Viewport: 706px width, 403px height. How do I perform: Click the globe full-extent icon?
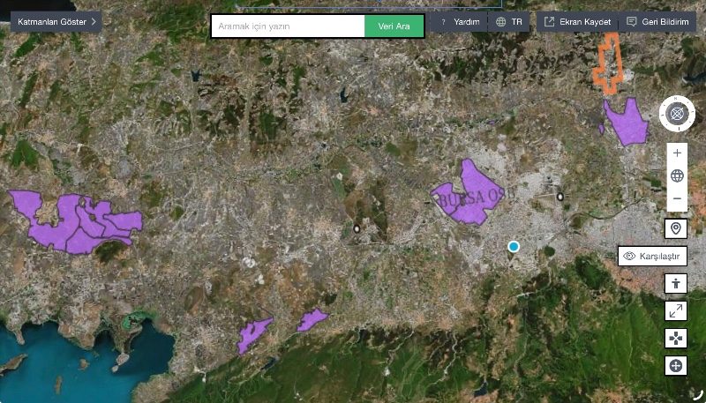[677, 175]
